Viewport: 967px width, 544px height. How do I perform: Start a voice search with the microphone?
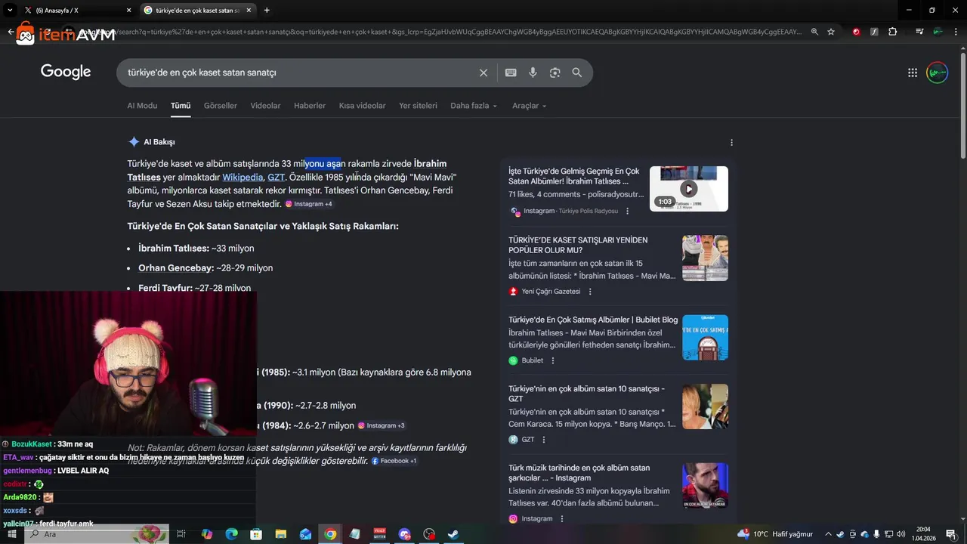click(533, 73)
